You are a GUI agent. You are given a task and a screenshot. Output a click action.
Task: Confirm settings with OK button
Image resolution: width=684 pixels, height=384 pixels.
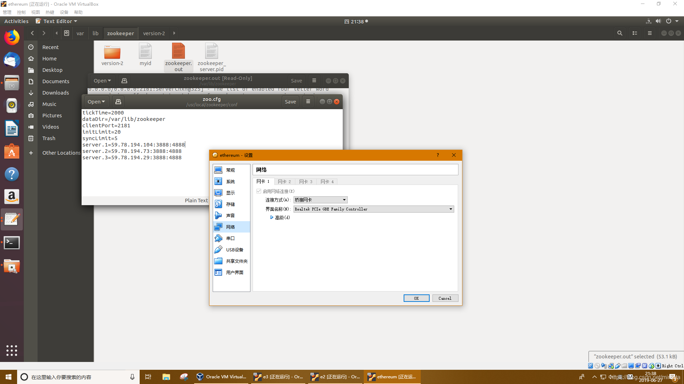click(416, 298)
